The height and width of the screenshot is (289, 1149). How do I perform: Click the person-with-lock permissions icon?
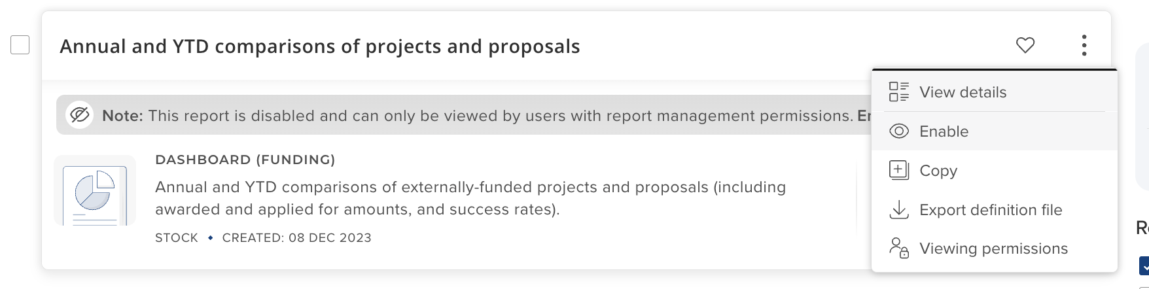pos(899,248)
